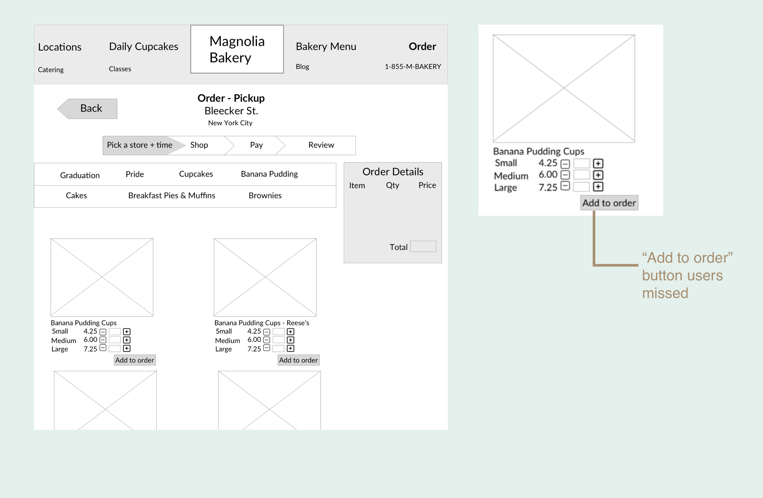Choose the Banana Pudding category
This screenshot has width=763, height=498.
269,174
